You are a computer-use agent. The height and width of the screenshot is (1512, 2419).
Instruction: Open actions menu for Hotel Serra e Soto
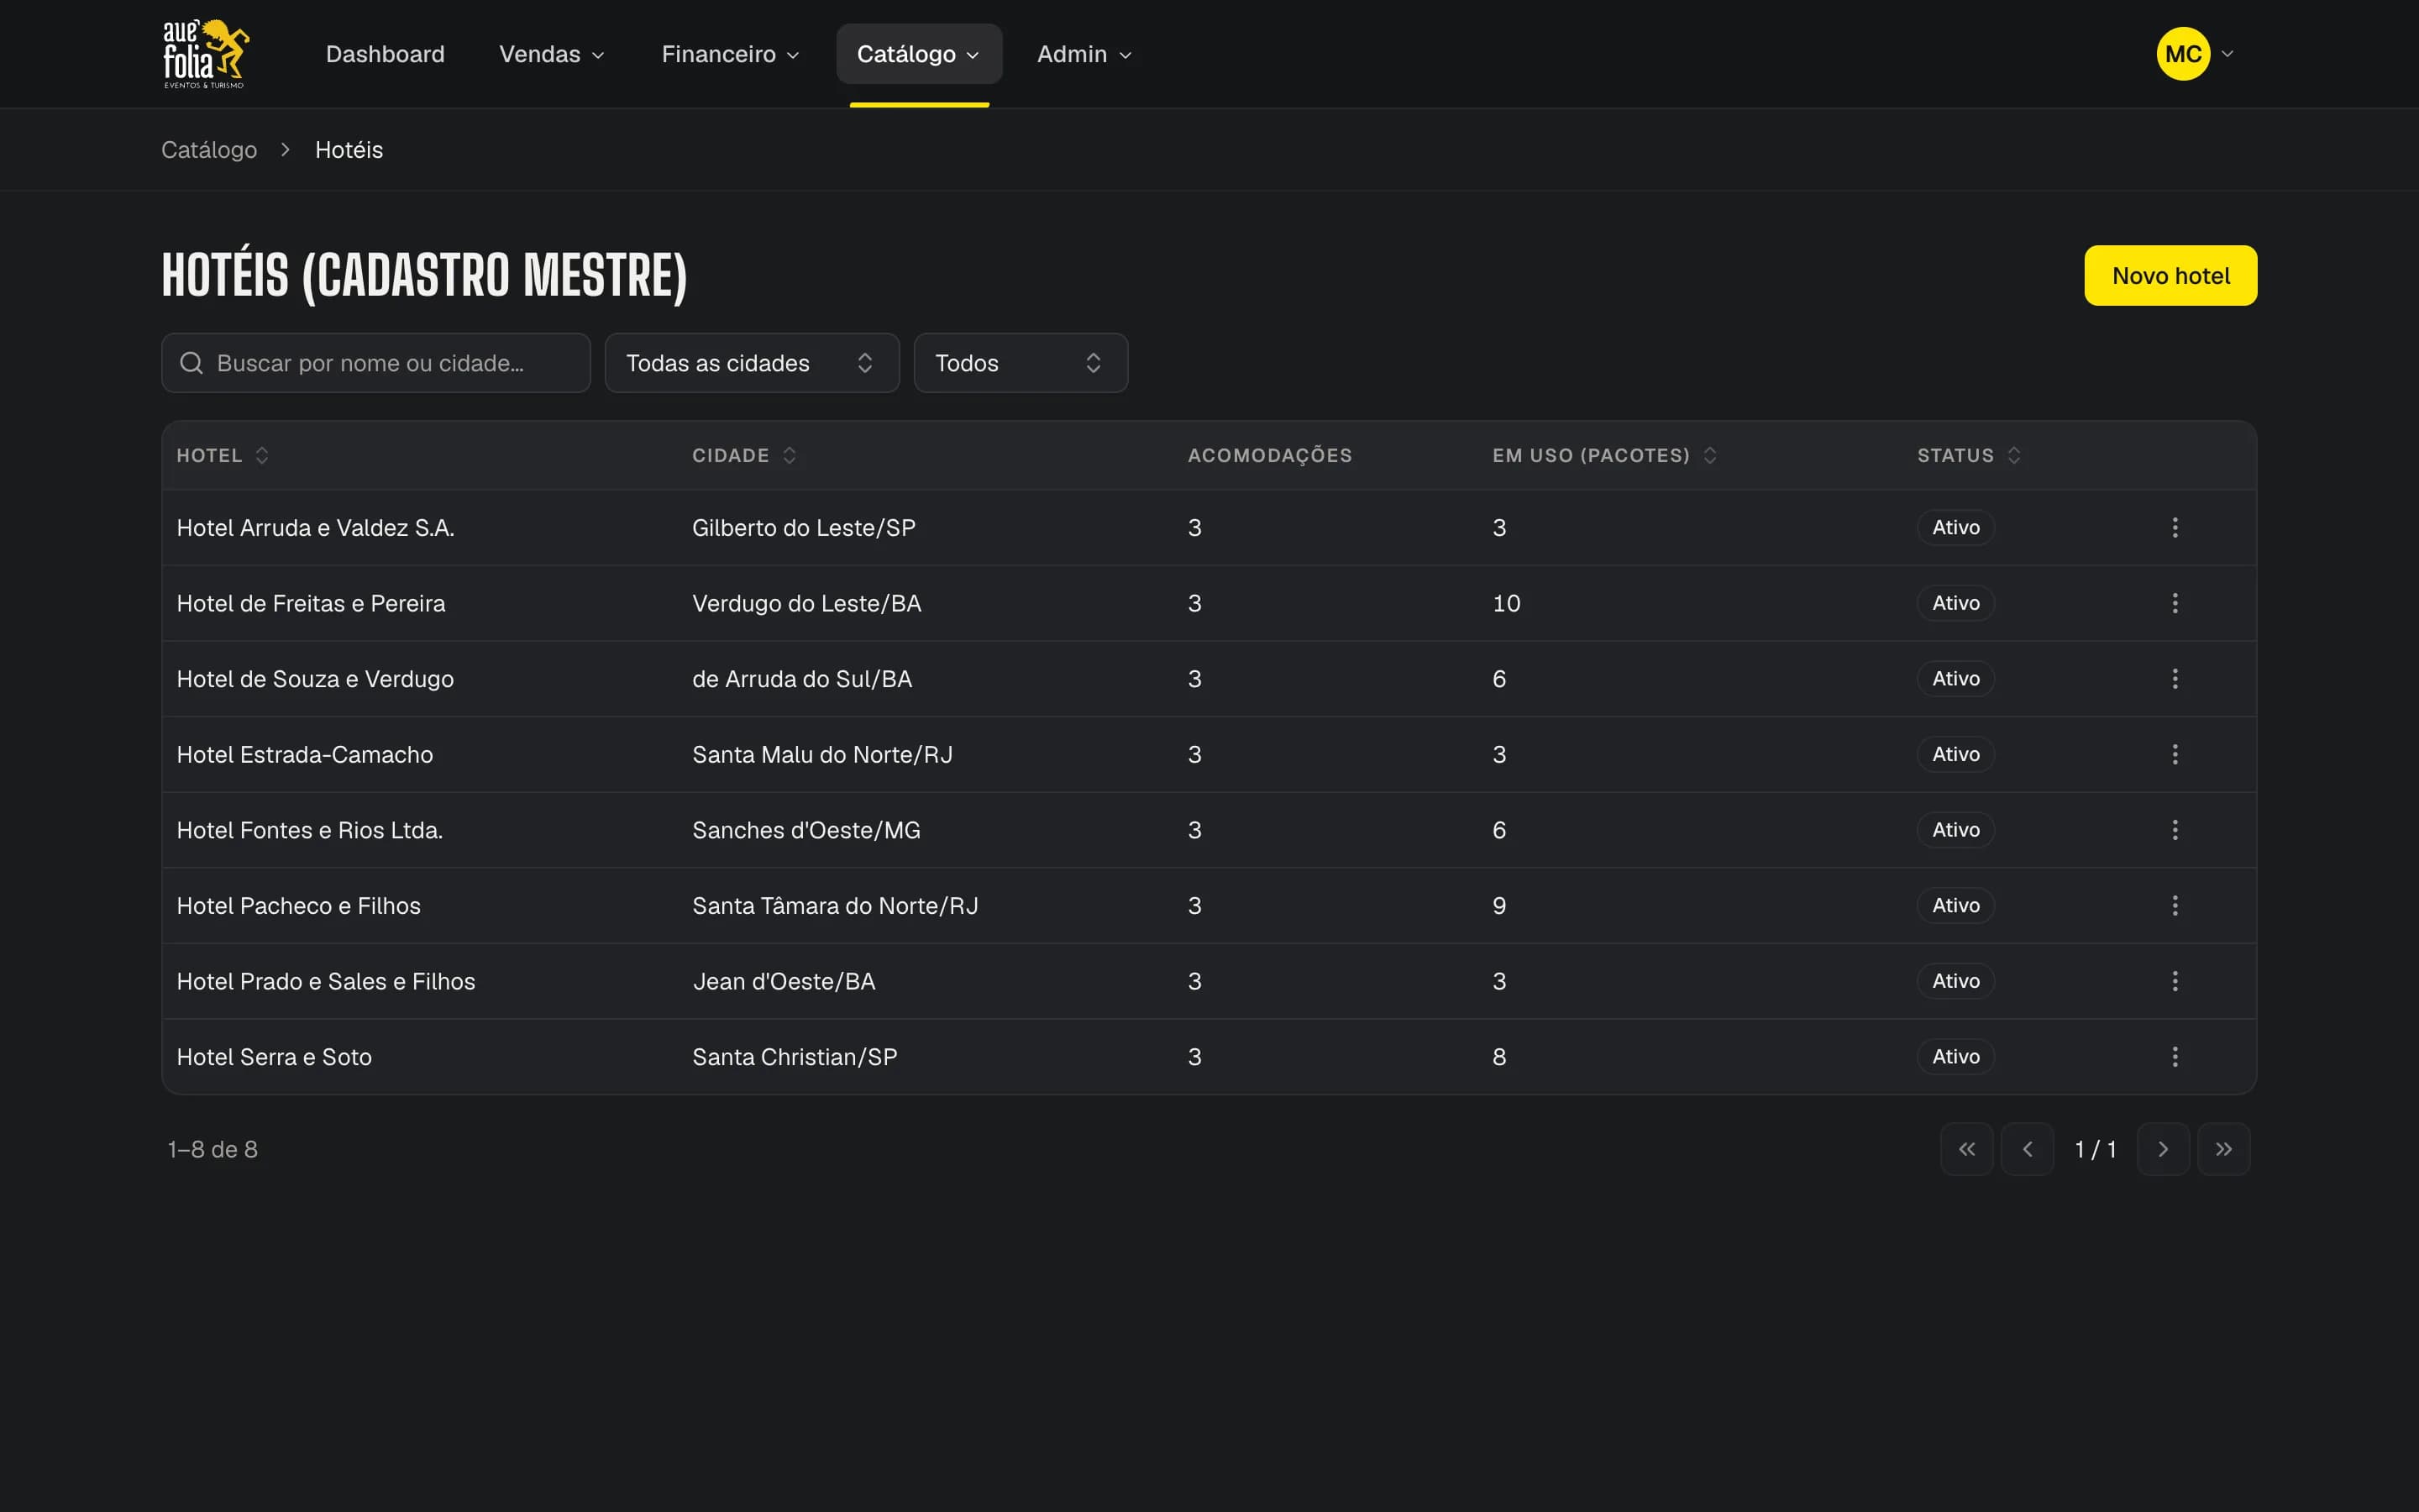[x=2174, y=1057]
